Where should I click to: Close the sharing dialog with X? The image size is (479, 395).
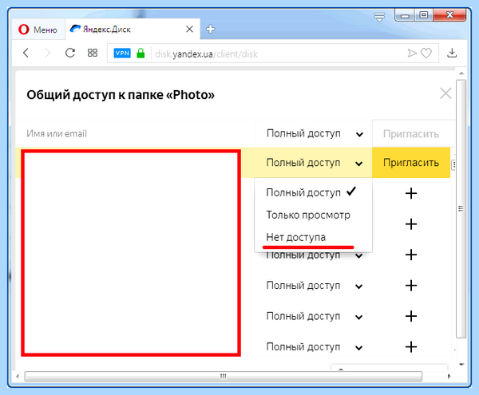445,93
